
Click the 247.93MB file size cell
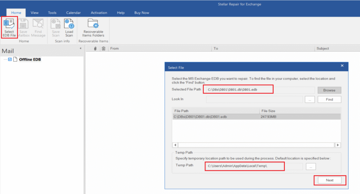[268, 117]
